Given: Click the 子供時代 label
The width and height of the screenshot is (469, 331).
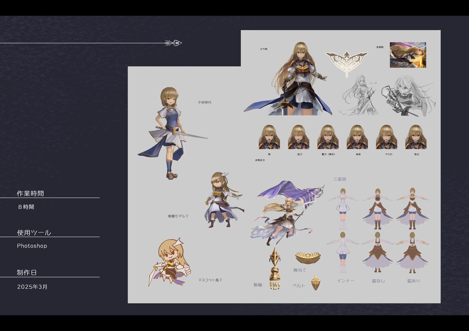Looking at the screenshot, I should (204, 102).
